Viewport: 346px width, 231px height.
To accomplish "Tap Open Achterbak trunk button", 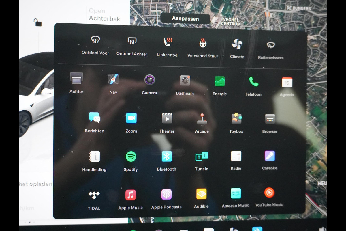I will tap(104, 15).
